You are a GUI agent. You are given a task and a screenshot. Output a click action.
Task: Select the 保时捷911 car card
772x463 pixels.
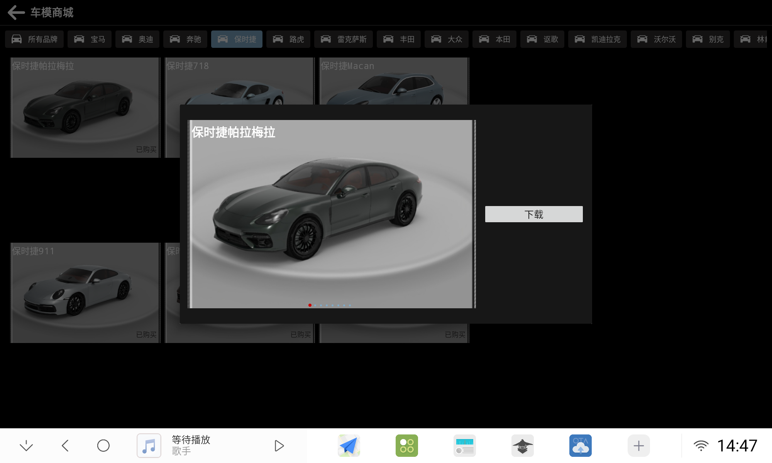point(85,293)
